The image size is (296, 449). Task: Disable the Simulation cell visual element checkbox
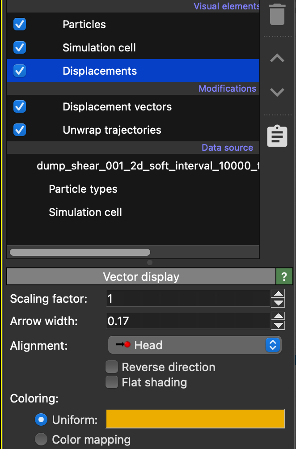tap(20, 47)
